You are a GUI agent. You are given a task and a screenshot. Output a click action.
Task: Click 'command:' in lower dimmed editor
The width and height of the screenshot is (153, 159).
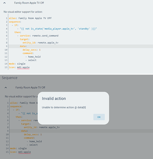click(x=29, y=138)
